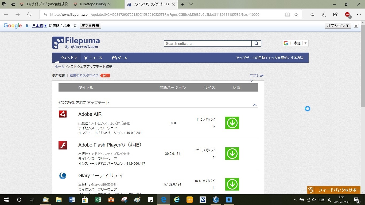The image size is (365, 205).
Task: Open the ゲーム nav item
Action: coord(120,58)
